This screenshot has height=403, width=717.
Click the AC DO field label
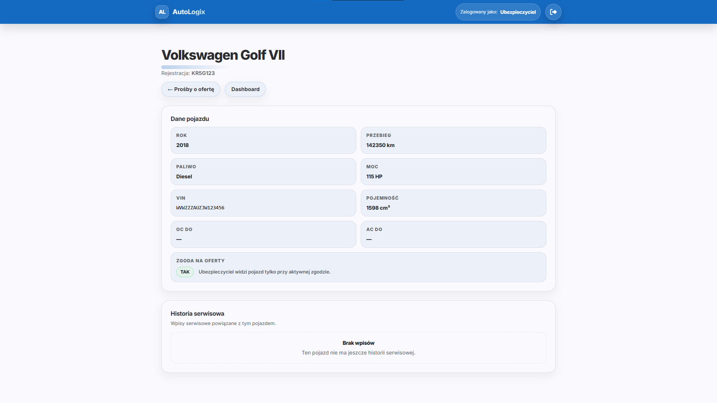[x=374, y=229]
